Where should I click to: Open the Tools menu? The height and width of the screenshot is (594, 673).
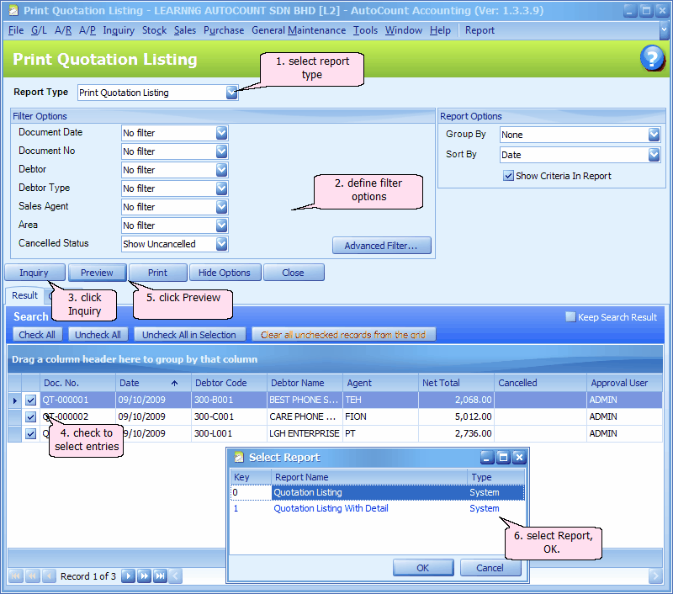point(365,30)
